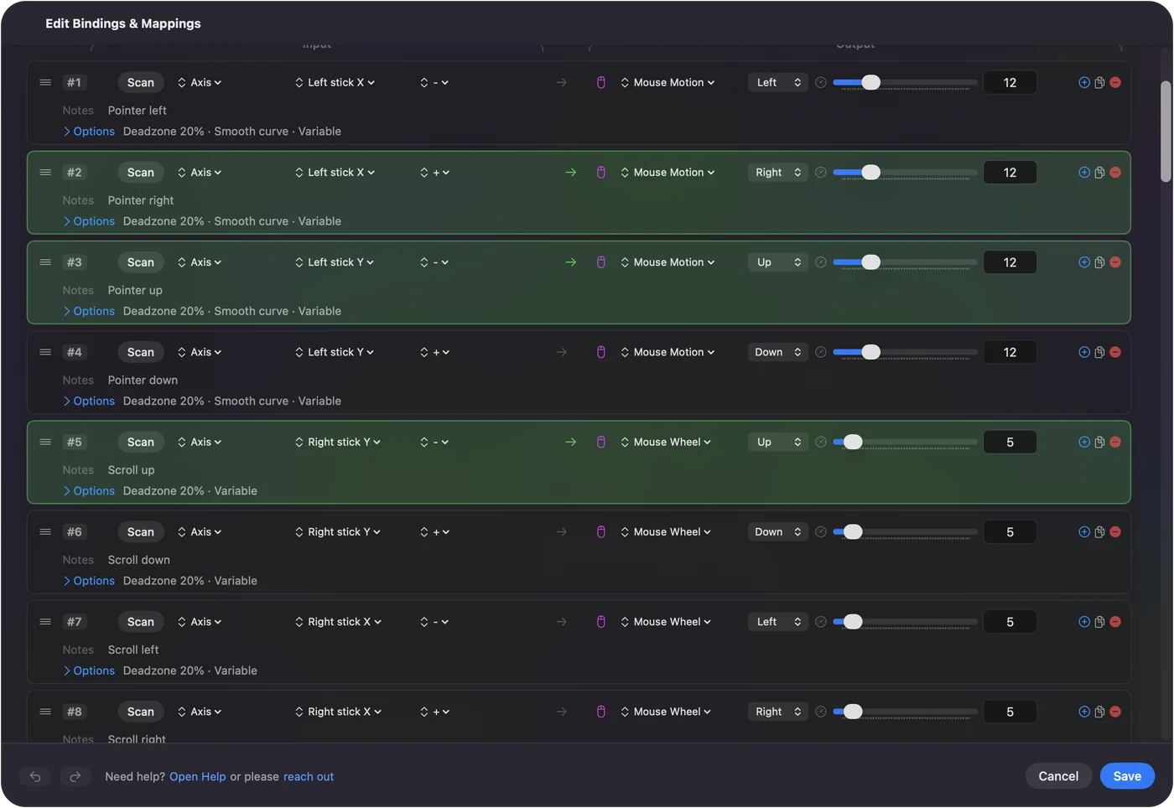Remove binding #3 with the red minus

[1115, 262]
